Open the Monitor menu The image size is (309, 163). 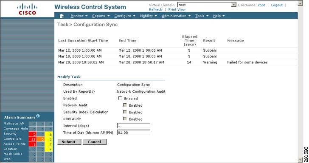click(x=79, y=16)
